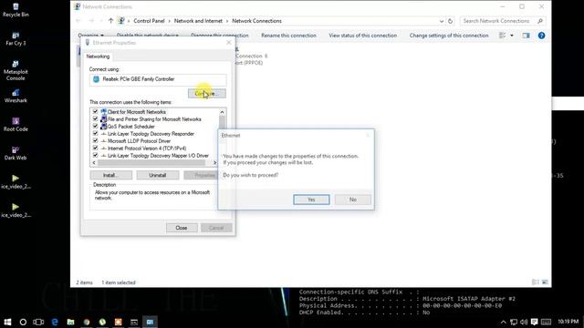Click the up arrow navigation button
Image resolution: width=584 pixels, height=328 pixels.
pyautogui.click(x=110, y=21)
